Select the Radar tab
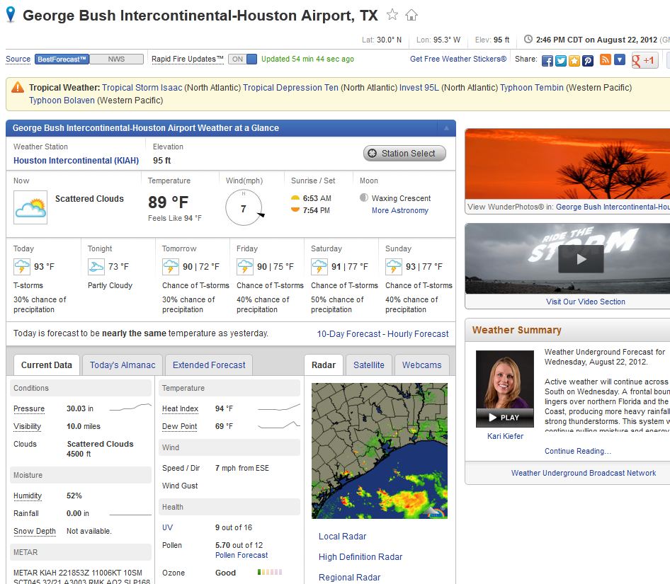Viewport: 670px width, 584px height. click(324, 365)
